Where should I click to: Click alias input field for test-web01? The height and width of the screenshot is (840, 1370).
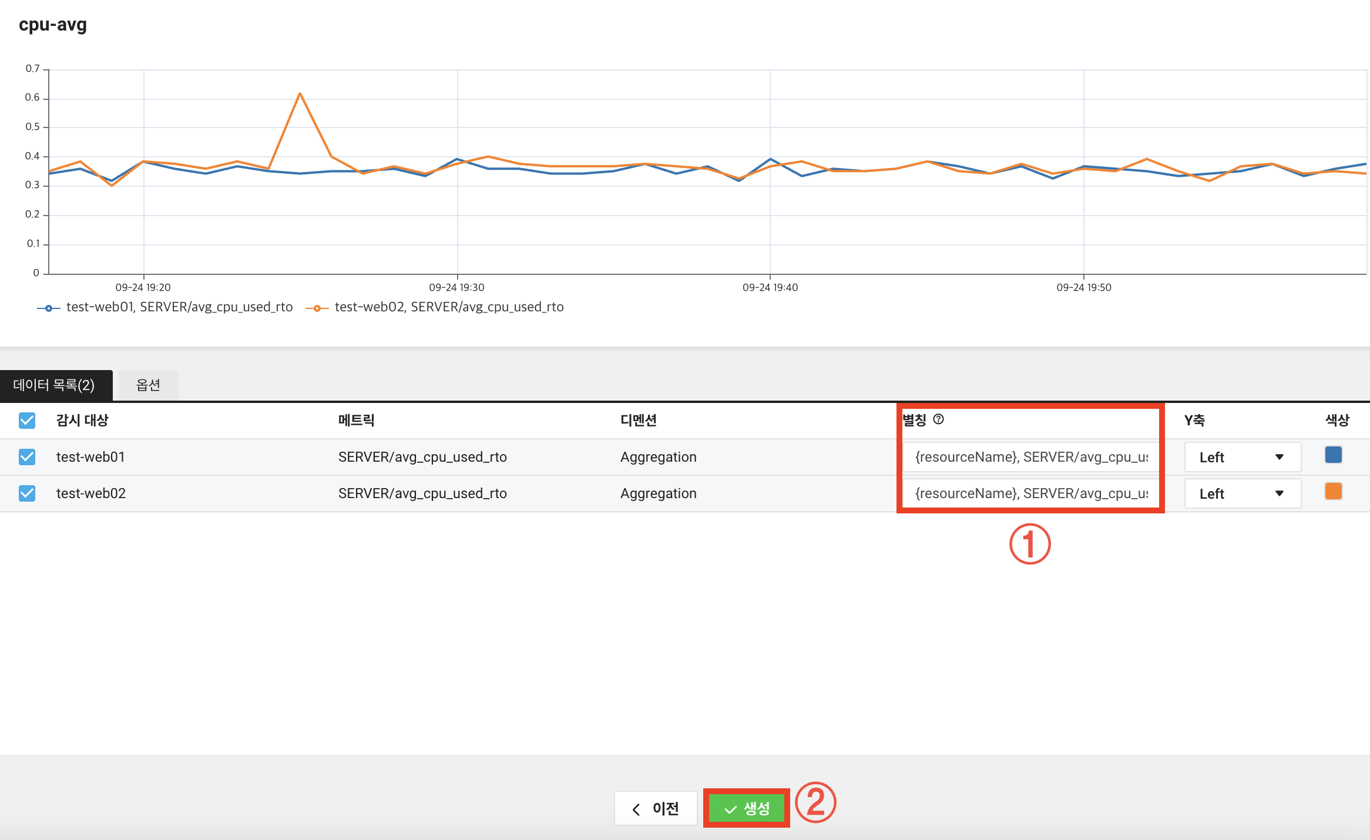coord(1030,458)
